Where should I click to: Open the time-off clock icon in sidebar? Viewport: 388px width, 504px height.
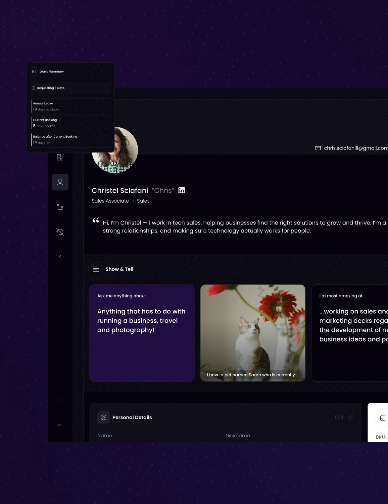[60, 232]
